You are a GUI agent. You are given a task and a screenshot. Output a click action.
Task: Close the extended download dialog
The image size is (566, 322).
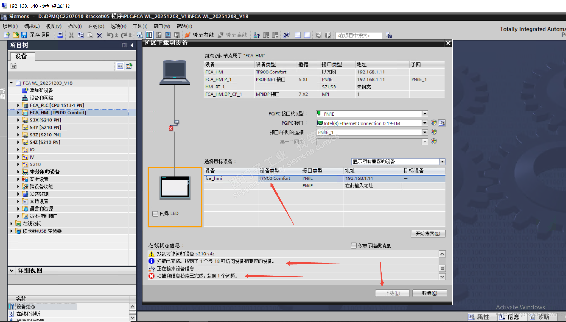[448, 43]
